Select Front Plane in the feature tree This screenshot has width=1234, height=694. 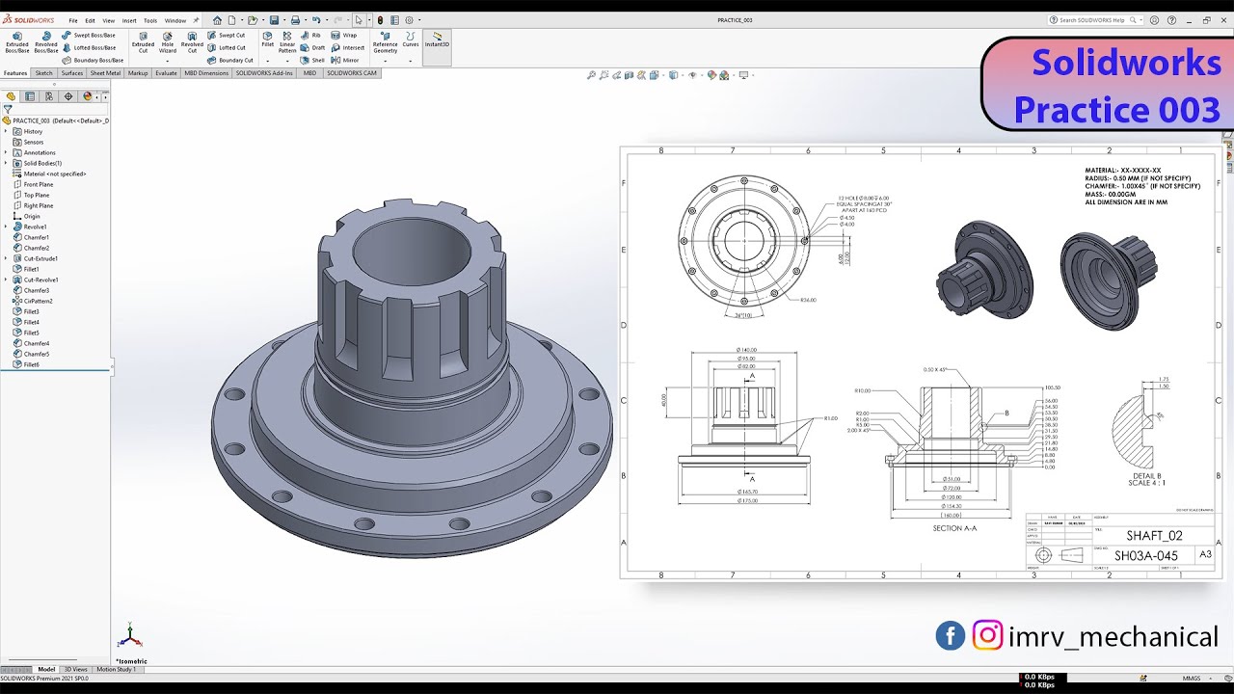(x=39, y=184)
